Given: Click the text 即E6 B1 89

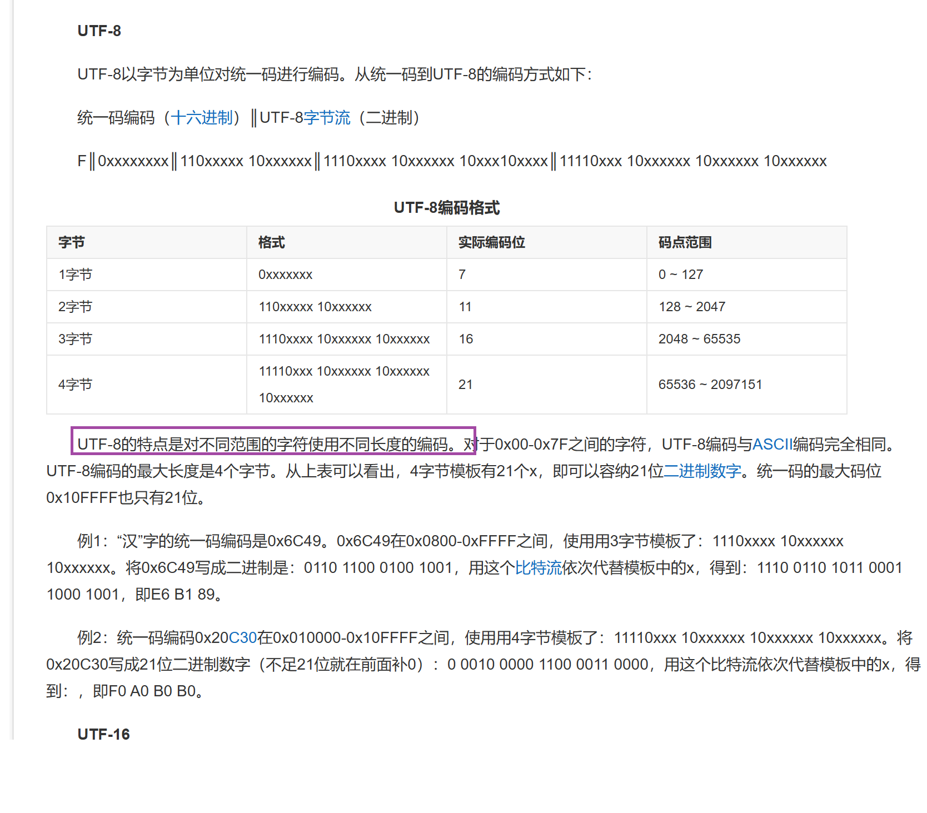Looking at the screenshot, I should [x=178, y=594].
